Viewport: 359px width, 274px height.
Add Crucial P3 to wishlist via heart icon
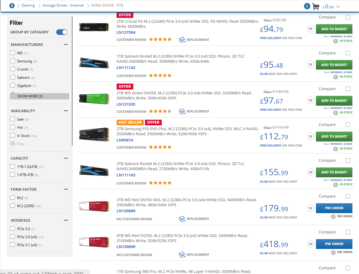click(310, 29)
